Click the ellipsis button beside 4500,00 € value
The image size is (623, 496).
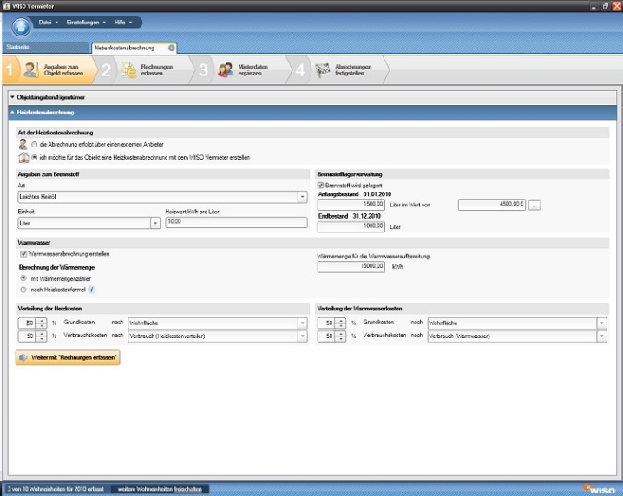534,205
